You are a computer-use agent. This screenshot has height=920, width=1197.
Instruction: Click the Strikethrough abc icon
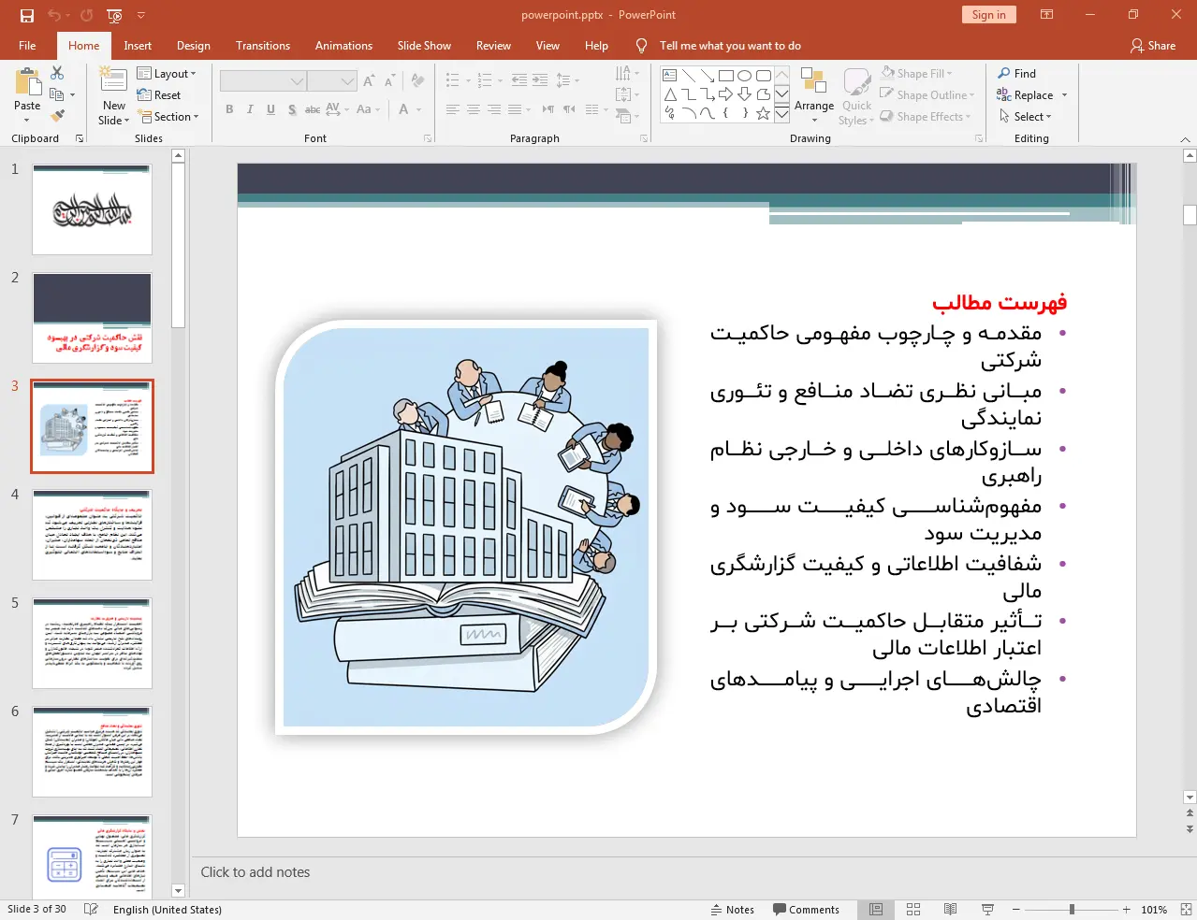[313, 109]
